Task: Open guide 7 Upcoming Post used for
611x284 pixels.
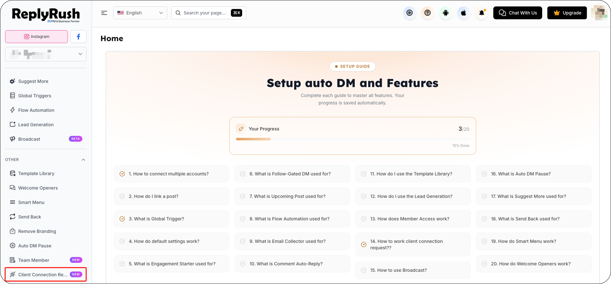Action: [292, 196]
